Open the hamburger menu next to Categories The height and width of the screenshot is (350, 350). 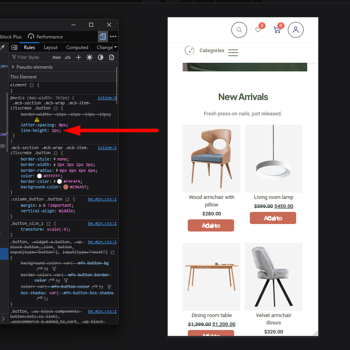(233, 53)
